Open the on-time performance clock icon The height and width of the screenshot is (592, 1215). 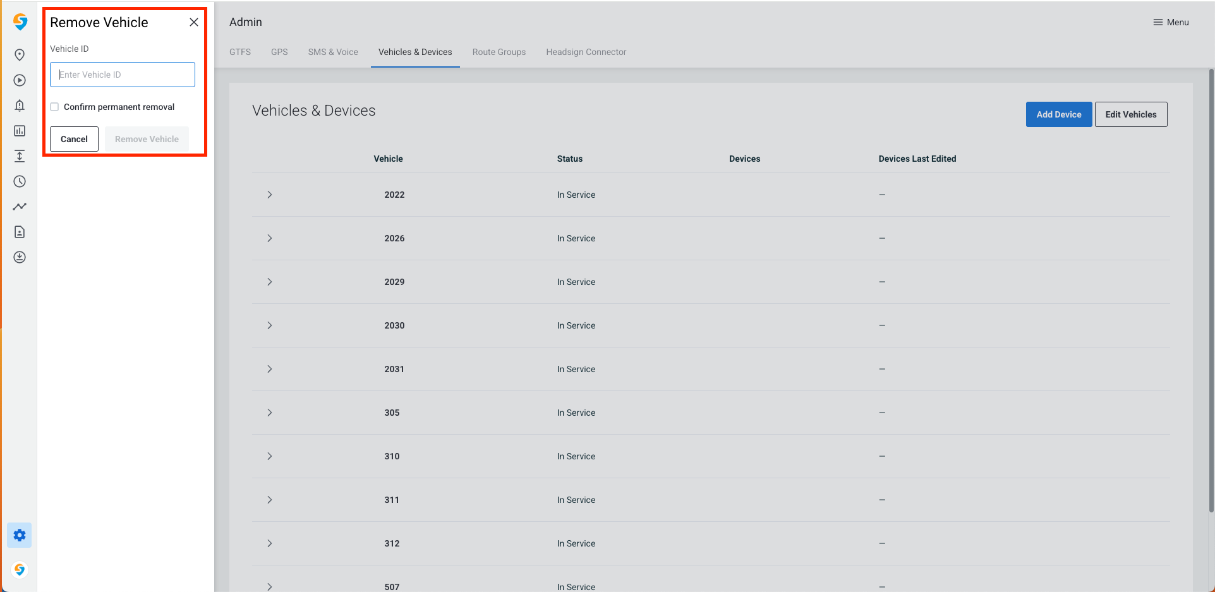[19, 181]
